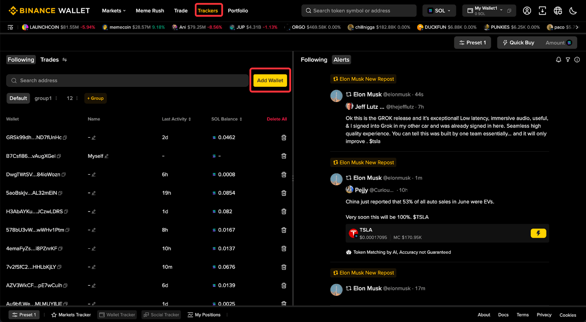
Task: Click Delete All wallets
Action: pyautogui.click(x=277, y=119)
